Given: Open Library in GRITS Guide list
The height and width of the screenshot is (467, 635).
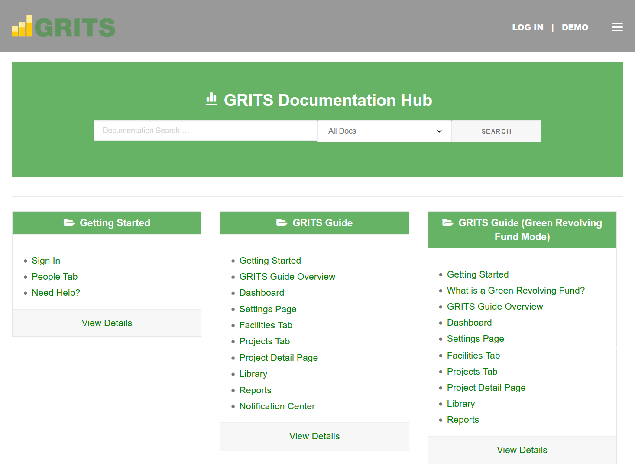Looking at the screenshot, I should (x=253, y=374).
